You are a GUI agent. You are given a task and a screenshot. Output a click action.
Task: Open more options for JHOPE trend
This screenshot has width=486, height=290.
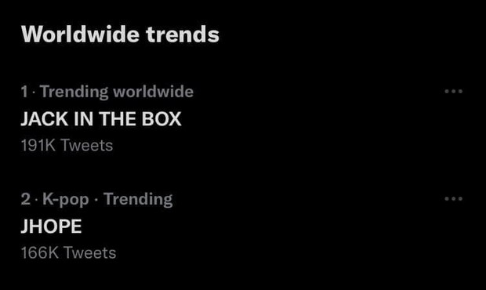(x=453, y=198)
